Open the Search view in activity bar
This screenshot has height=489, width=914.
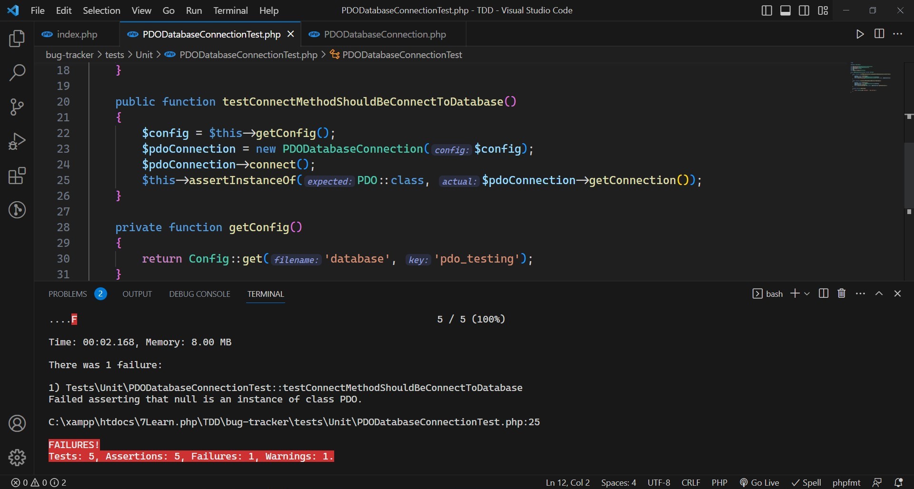click(x=17, y=73)
